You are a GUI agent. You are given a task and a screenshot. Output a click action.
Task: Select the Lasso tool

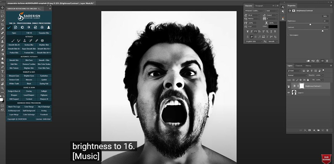click(2, 16)
